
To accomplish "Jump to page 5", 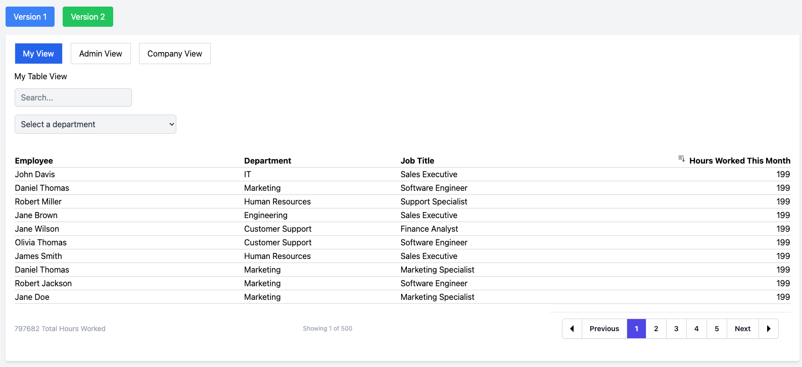I will coord(717,329).
